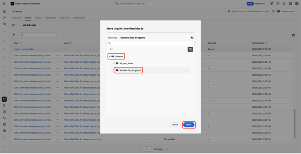301x154 pixels.
Task: Switch to the Browse tab
Action: [28, 18]
